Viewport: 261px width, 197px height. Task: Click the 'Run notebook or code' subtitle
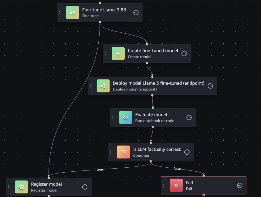pyautogui.click(x=155, y=121)
